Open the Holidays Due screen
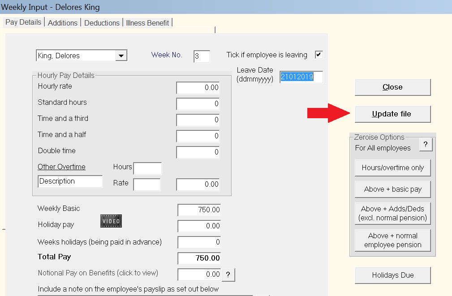The width and height of the screenshot is (452, 296). coord(392,275)
